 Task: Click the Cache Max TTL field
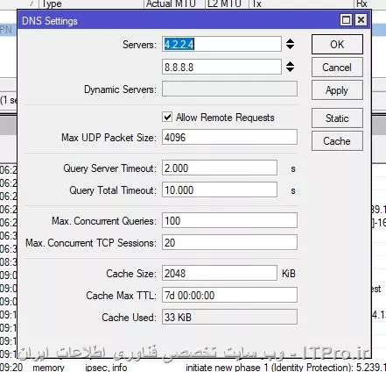[229, 295]
